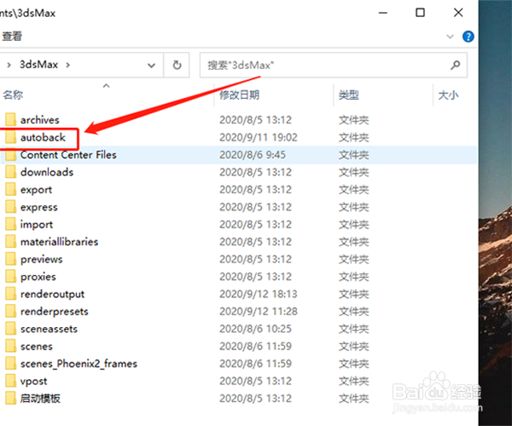Image resolution: width=512 pixels, height=426 pixels.
Task: Select the express folder name
Action: click(x=39, y=207)
